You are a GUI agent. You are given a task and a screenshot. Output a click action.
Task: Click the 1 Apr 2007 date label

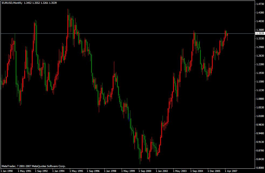click(x=231, y=171)
